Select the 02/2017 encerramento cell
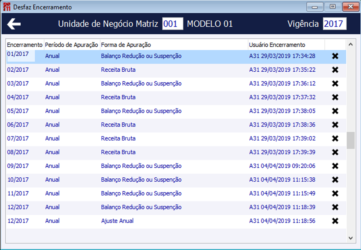This screenshot has height=250, width=361. [x=18, y=70]
